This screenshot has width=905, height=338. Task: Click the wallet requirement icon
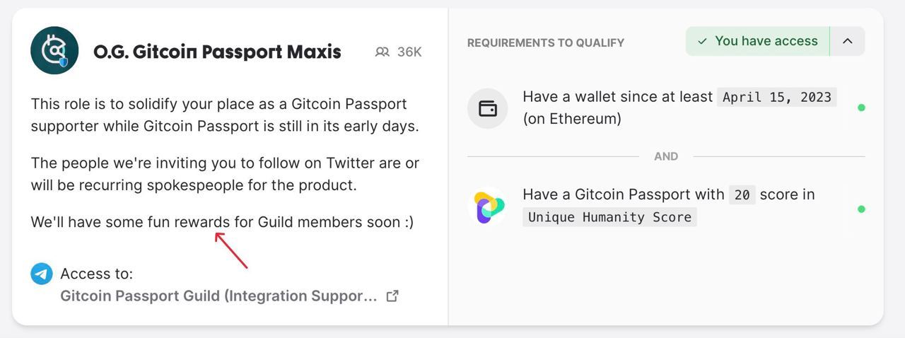[x=488, y=108]
